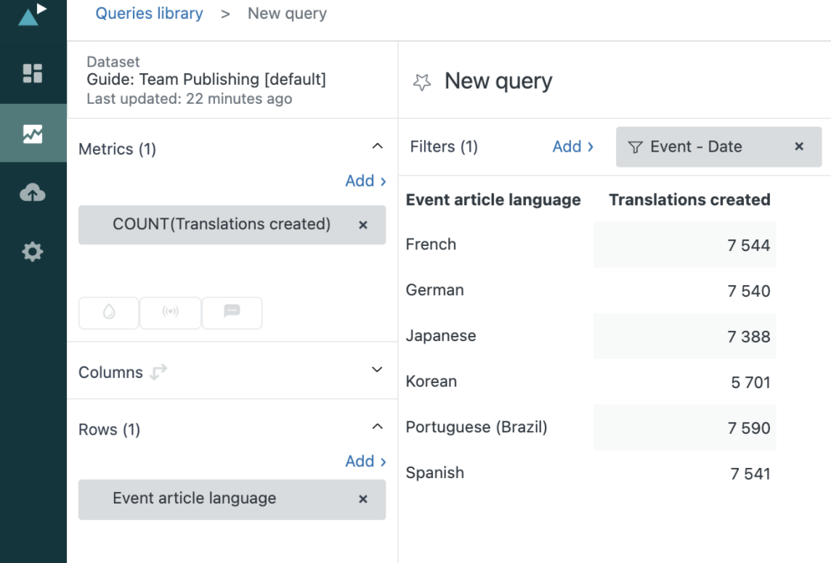Image resolution: width=831 pixels, height=563 pixels.
Task: Click the filter funnel icon on Event - Date
Action: [x=635, y=147]
